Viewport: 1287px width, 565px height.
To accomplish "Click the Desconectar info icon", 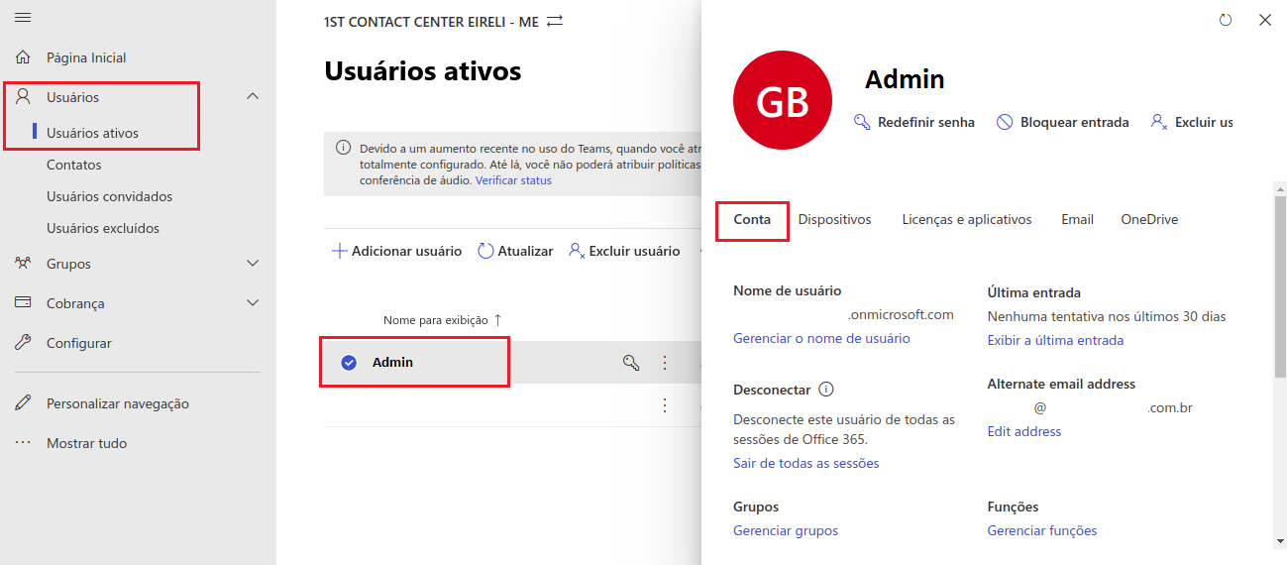I will pos(826,390).
